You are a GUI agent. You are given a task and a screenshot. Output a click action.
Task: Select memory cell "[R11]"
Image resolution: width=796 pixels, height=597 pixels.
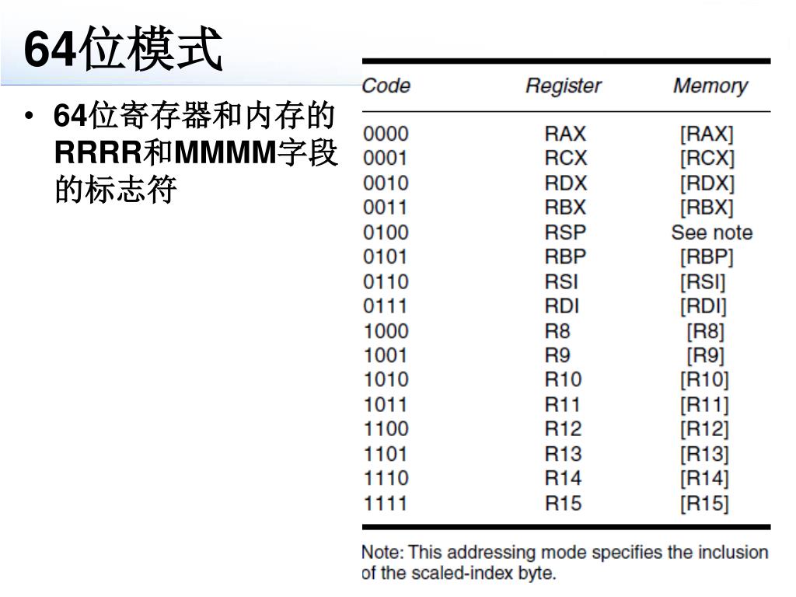click(x=704, y=404)
